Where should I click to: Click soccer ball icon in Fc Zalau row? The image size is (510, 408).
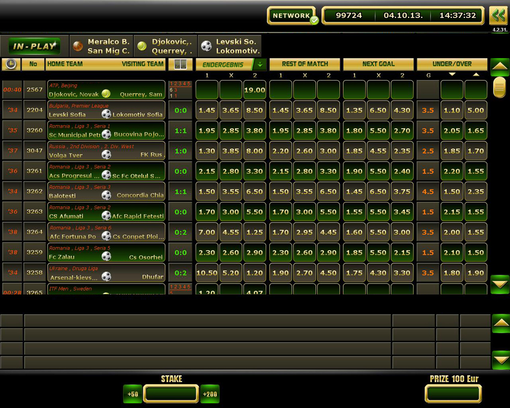click(106, 257)
